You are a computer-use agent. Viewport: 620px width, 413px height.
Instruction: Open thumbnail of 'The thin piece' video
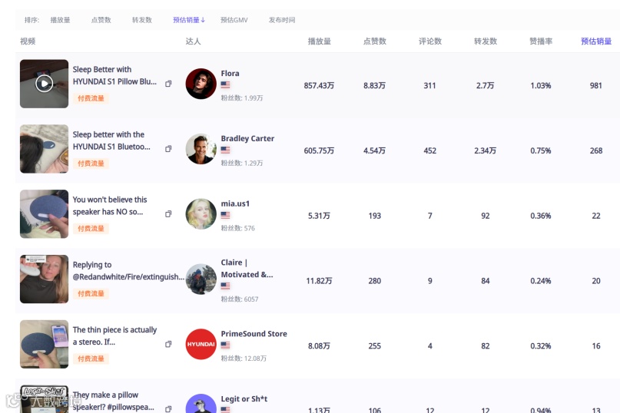click(x=44, y=344)
